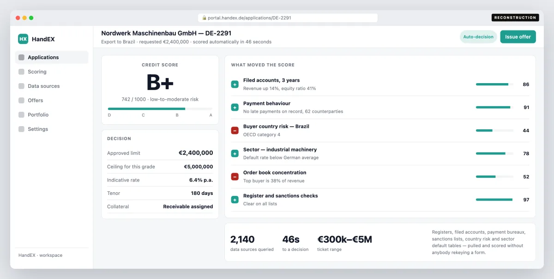The height and width of the screenshot is (279, 554).
Task: Click the score 97 for Register and sanctions
Action: [x=526, y=200]
